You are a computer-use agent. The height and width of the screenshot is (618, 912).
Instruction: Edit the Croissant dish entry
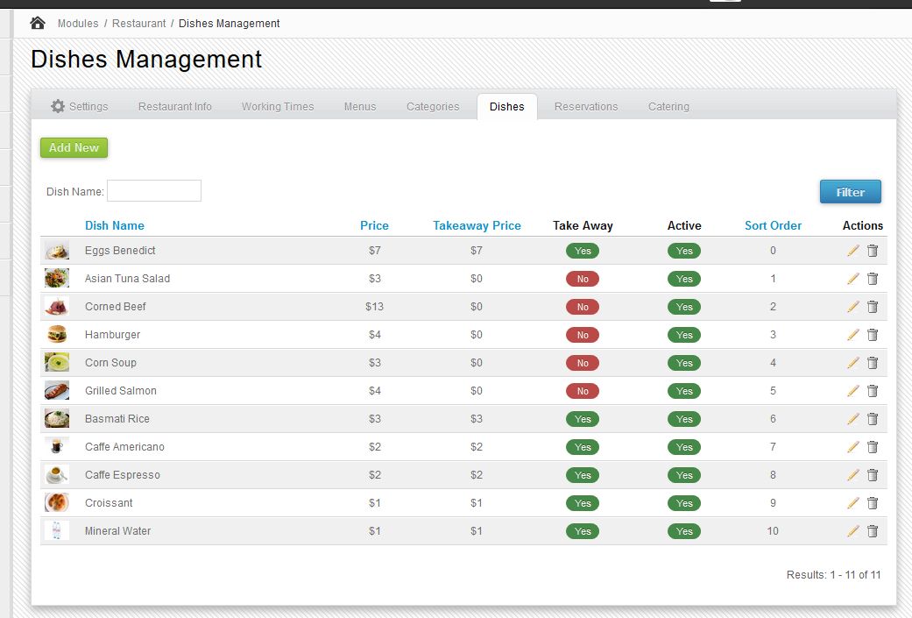853,503
